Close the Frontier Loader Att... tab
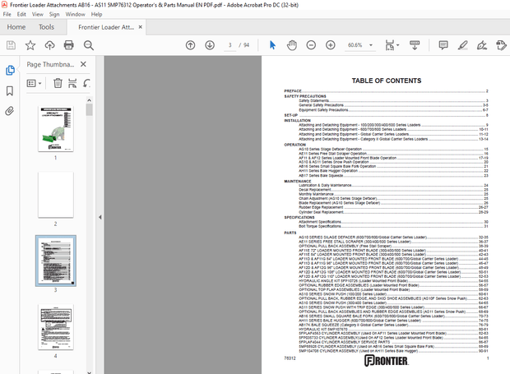Screen dimensions: 510x374 [140, 27]
